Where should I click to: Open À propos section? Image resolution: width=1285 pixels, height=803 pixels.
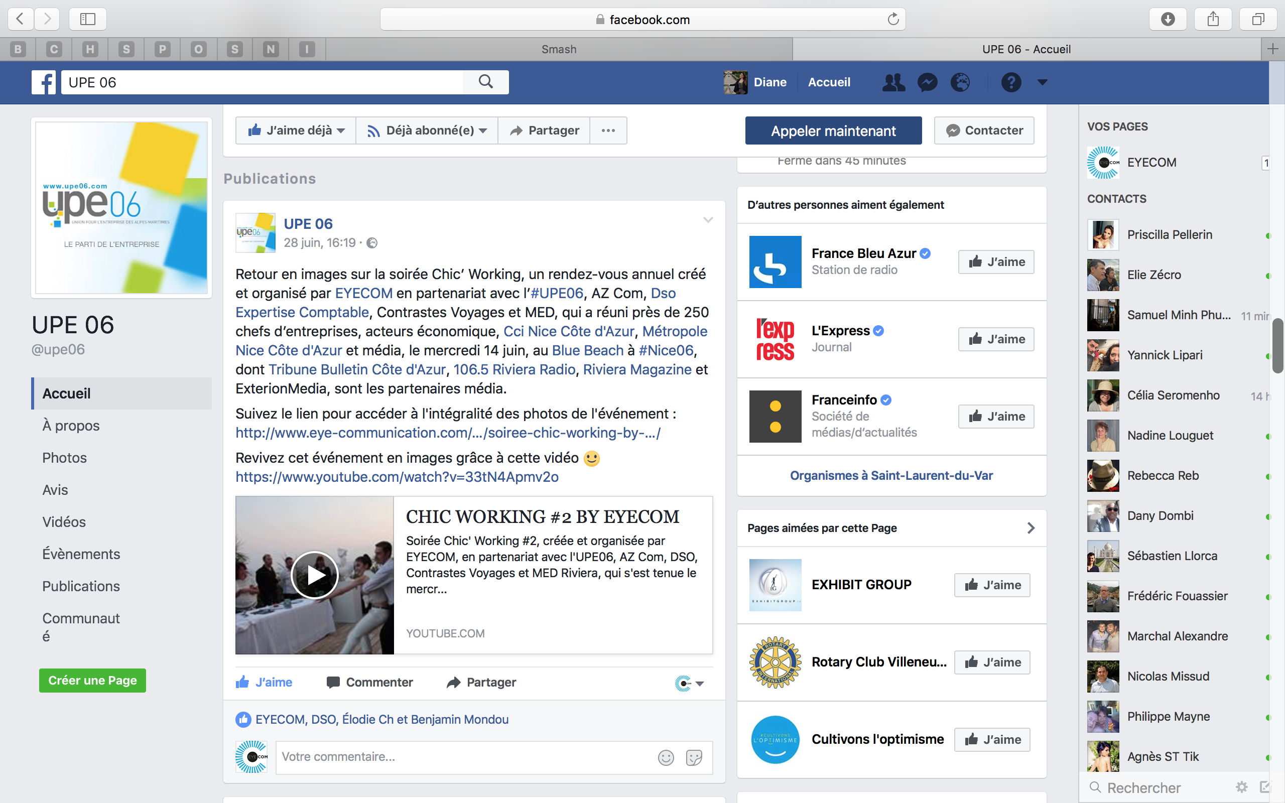click(x=71, y=426)
